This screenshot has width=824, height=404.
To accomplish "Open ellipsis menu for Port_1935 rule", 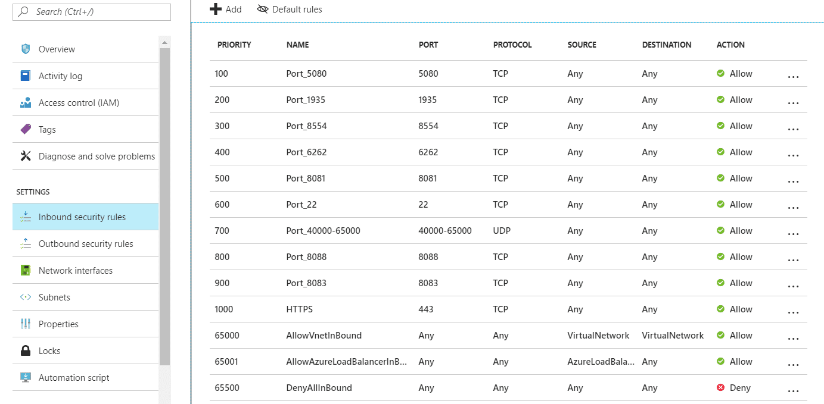I will 793,104.
